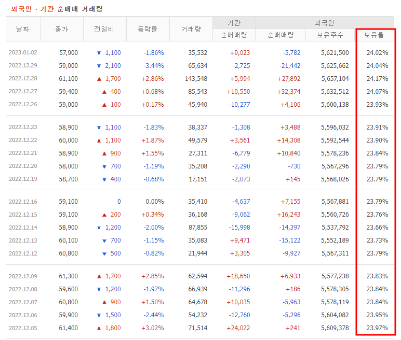Select the date 2022.12.22
Screen dimensions: 401x340
coord(23,140)
